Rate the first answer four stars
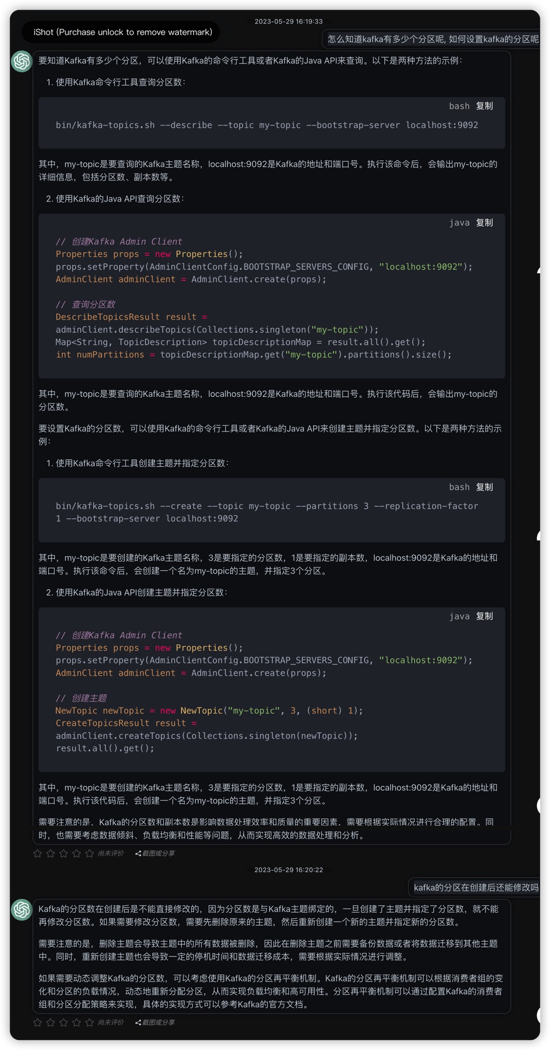 [x=76, y=853]
